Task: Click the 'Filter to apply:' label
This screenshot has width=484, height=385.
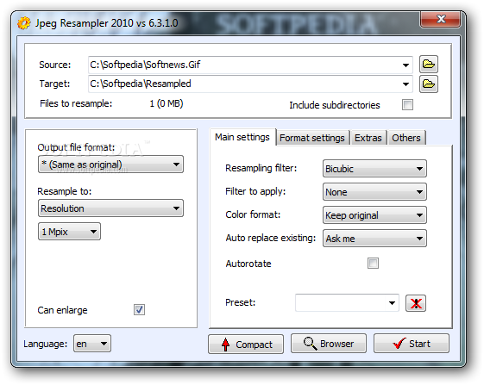Action: pyautogui.click(x=255, y=191)
